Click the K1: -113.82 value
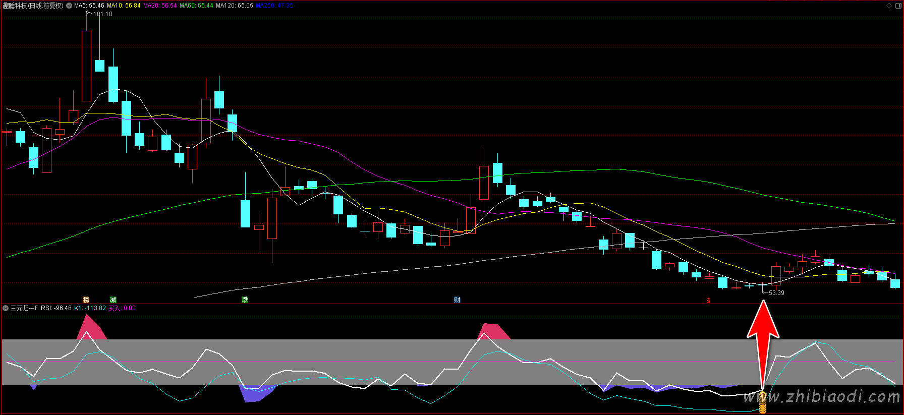 pyautogui.click(x=90, y=308)
